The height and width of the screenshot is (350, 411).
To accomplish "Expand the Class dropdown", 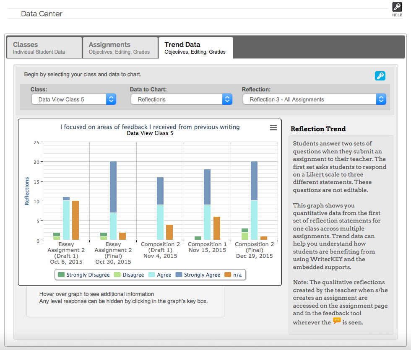I will [x=74, y=99].
